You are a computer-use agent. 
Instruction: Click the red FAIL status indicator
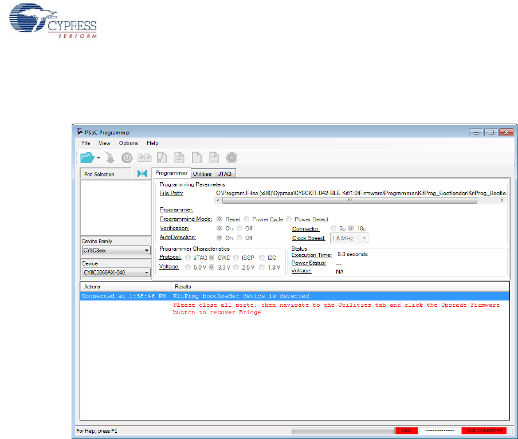pos(407,430)
